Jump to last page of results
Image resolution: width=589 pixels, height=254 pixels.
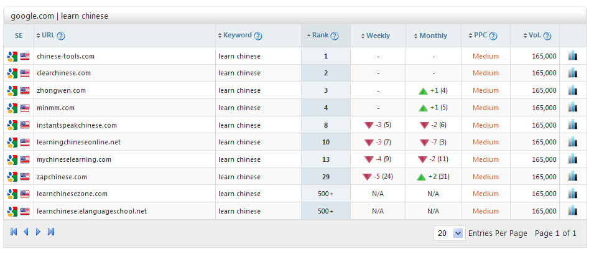[x=51, y=232]
